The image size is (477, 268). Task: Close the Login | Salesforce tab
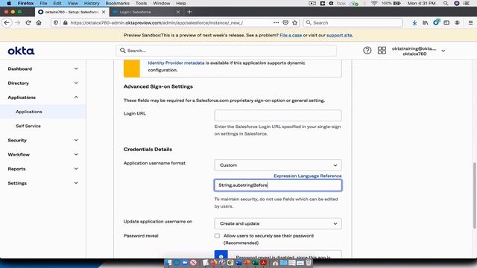(x=178, y=12)
